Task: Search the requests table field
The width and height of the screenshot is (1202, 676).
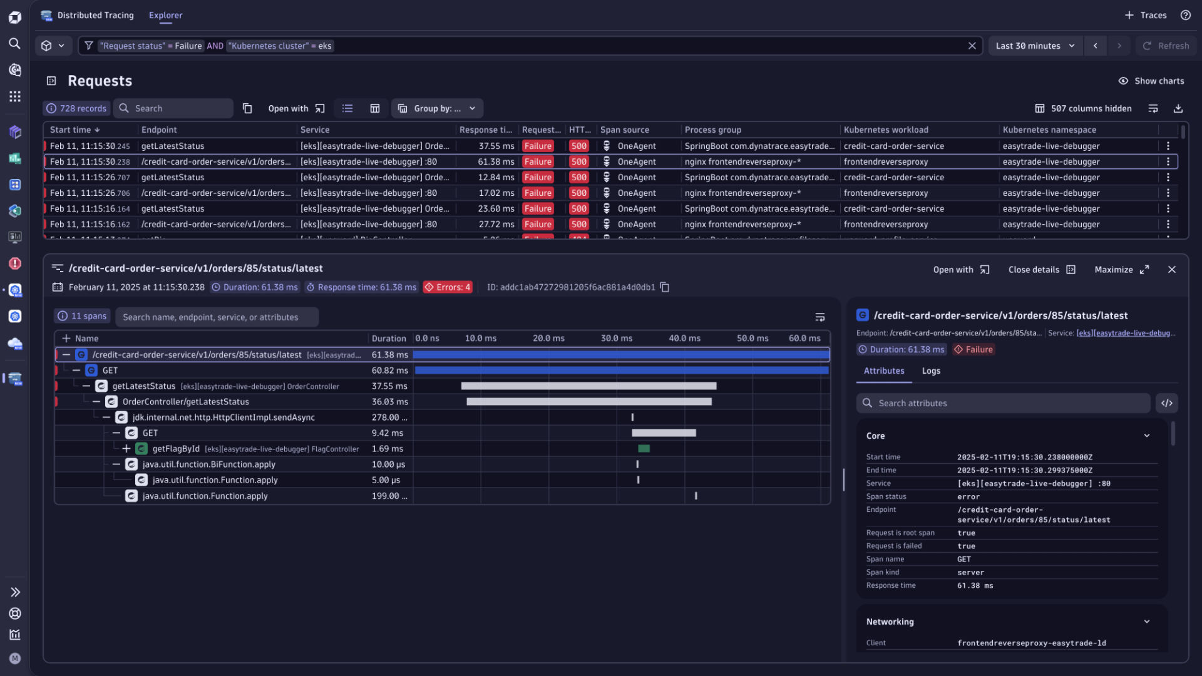Action: (x=173, y=108)
